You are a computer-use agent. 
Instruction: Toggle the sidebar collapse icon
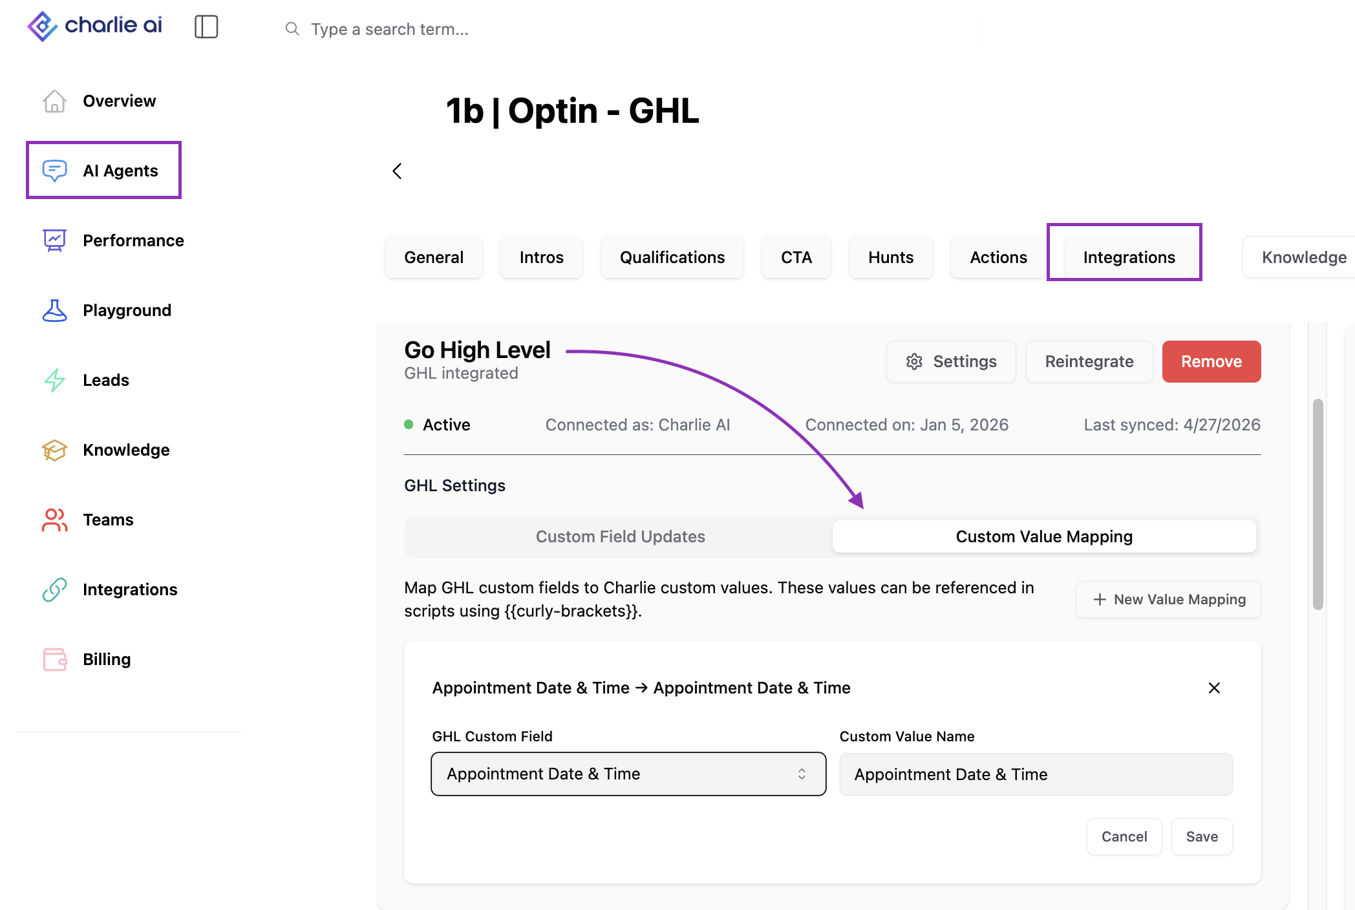click(206, 27)
